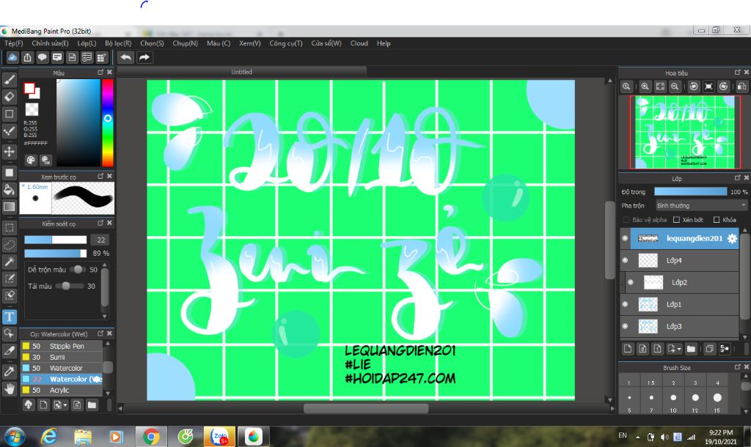Select the Stipple Pen brush
The width and height of the screenshot is (751, 447).
pos(62,346)
